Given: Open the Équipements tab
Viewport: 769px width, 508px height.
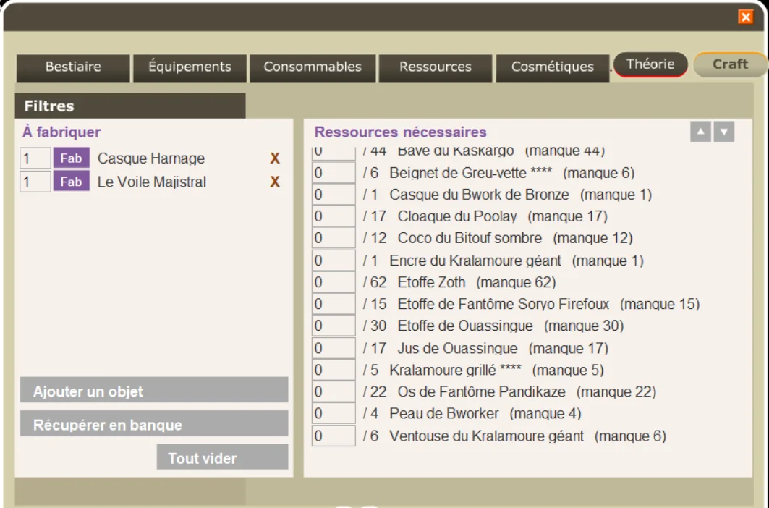Looking at the screenshot, I should pyautogui.click(x=190, y=67).
